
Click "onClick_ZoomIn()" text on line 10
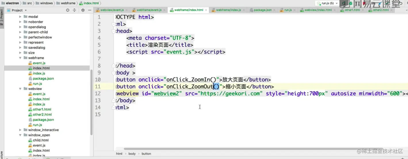(191, 79)
